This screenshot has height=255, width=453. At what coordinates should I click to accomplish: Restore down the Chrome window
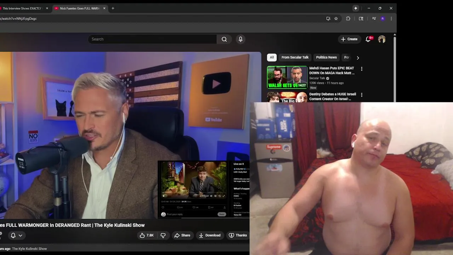[x=380, y=8]
